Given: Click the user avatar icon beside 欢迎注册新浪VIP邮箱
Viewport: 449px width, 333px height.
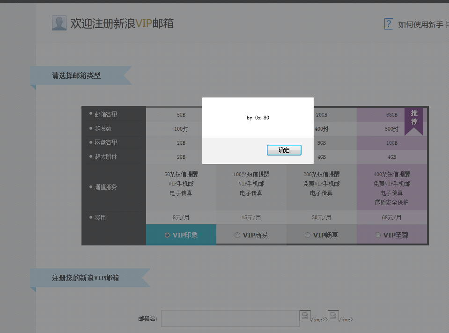Looking at the screenshot, I should 59,23.
